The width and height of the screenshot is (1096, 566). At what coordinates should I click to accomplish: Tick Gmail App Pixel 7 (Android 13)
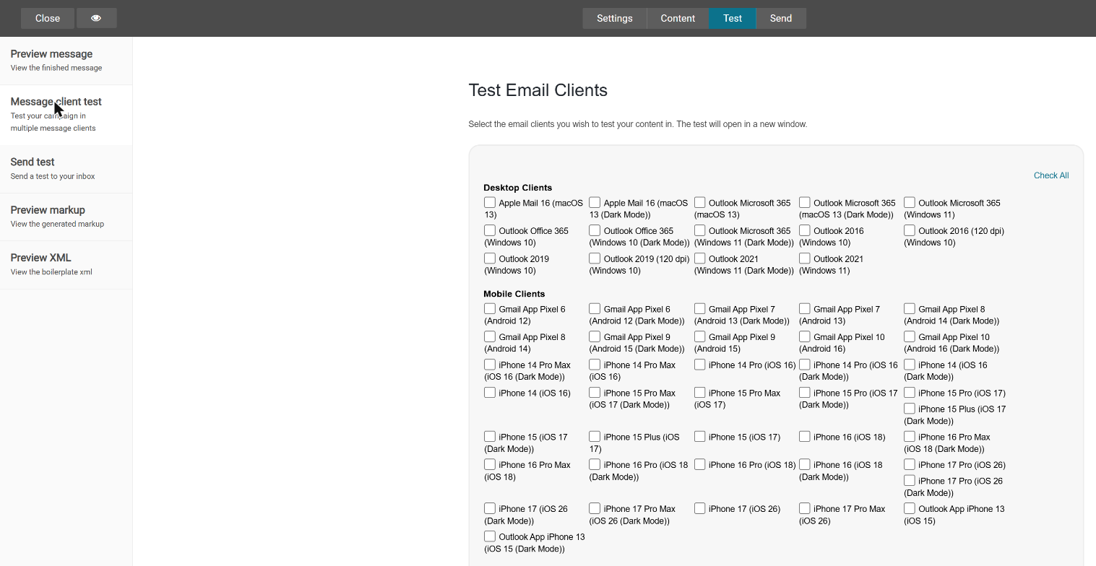click(805, 309)
